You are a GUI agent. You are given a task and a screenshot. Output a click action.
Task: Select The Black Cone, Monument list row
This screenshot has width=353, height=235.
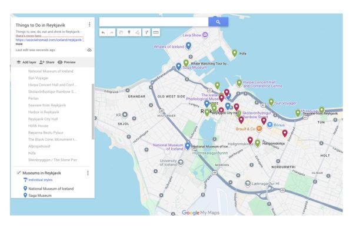[x=52, y=139]
